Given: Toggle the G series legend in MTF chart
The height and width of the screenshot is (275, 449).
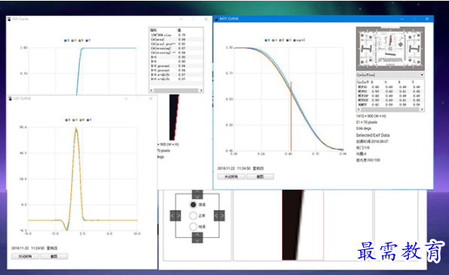Looking at the screenshot, I should tap(275, 40).
